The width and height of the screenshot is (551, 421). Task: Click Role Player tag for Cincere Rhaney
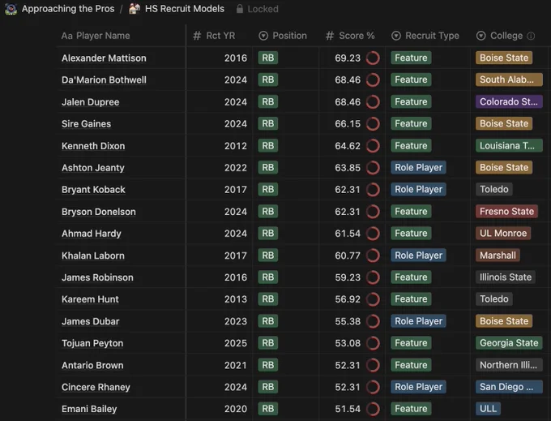[x=418, y=387]
